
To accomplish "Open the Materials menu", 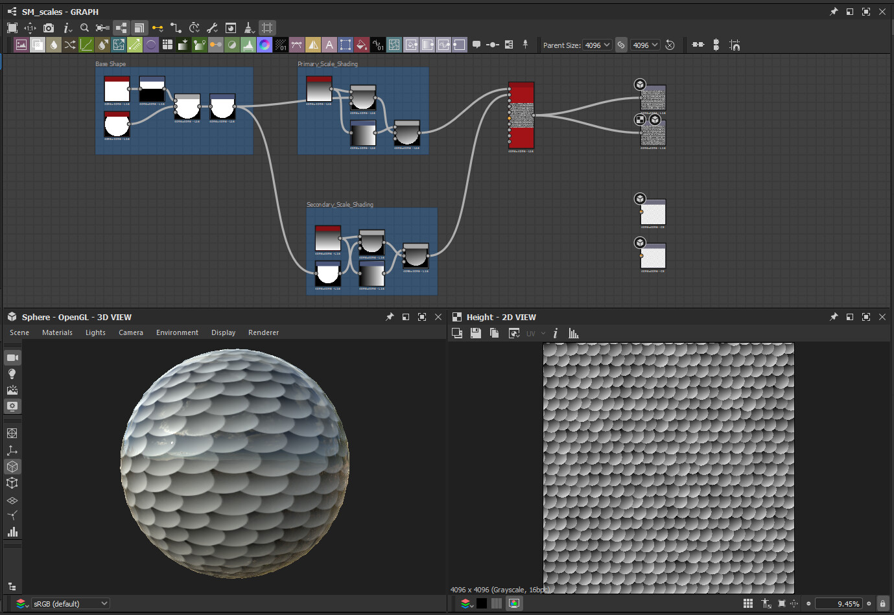I will coord(57,332).
